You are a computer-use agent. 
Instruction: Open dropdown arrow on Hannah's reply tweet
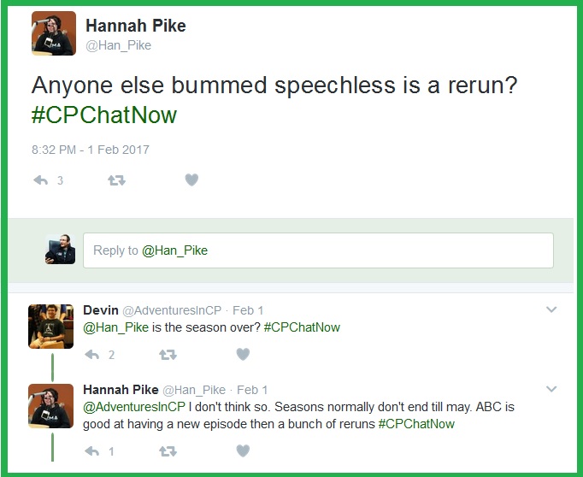point(551,390)
